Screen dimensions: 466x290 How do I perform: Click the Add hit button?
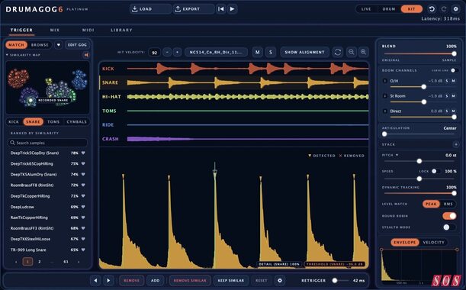[155, 281]
